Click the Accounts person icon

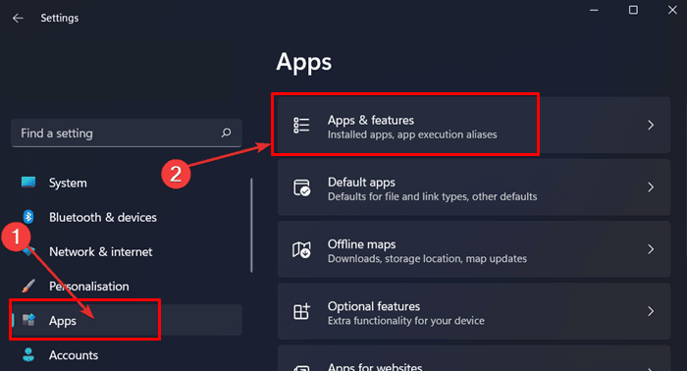(x=28, y=354)
